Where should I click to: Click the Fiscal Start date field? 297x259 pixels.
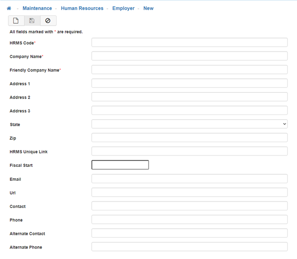coord(120,165)
